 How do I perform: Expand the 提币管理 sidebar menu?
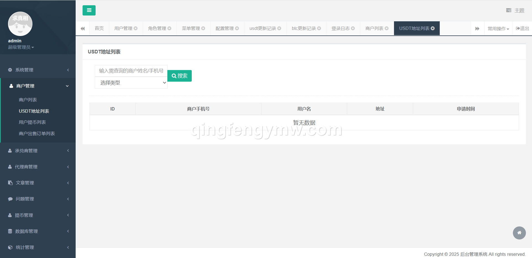(x=38, y=215)
